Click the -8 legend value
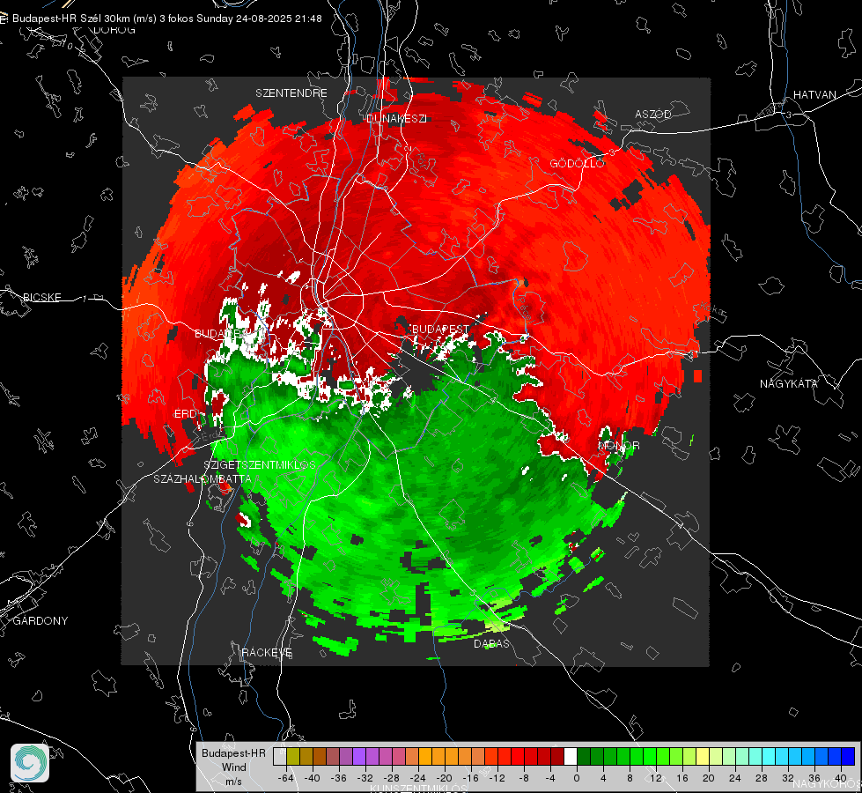862x793 pixels. (x=525, y=778)
